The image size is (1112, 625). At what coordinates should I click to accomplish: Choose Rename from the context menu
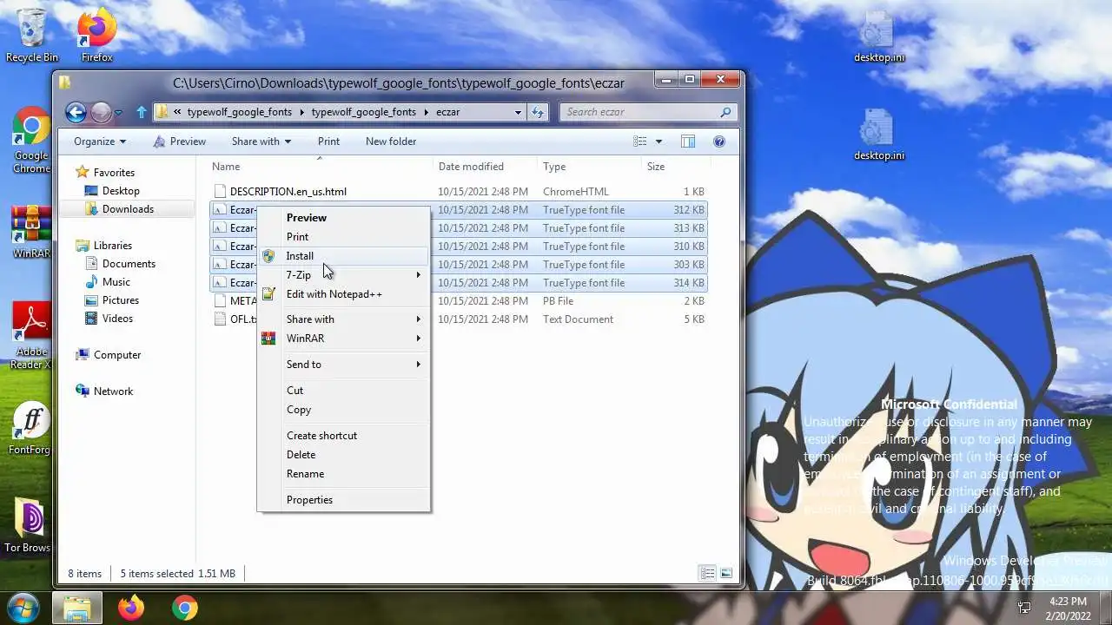[x=343, y=474]
